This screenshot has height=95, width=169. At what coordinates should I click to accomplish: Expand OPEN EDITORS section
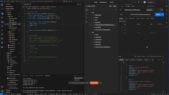[x=9, y=7]
